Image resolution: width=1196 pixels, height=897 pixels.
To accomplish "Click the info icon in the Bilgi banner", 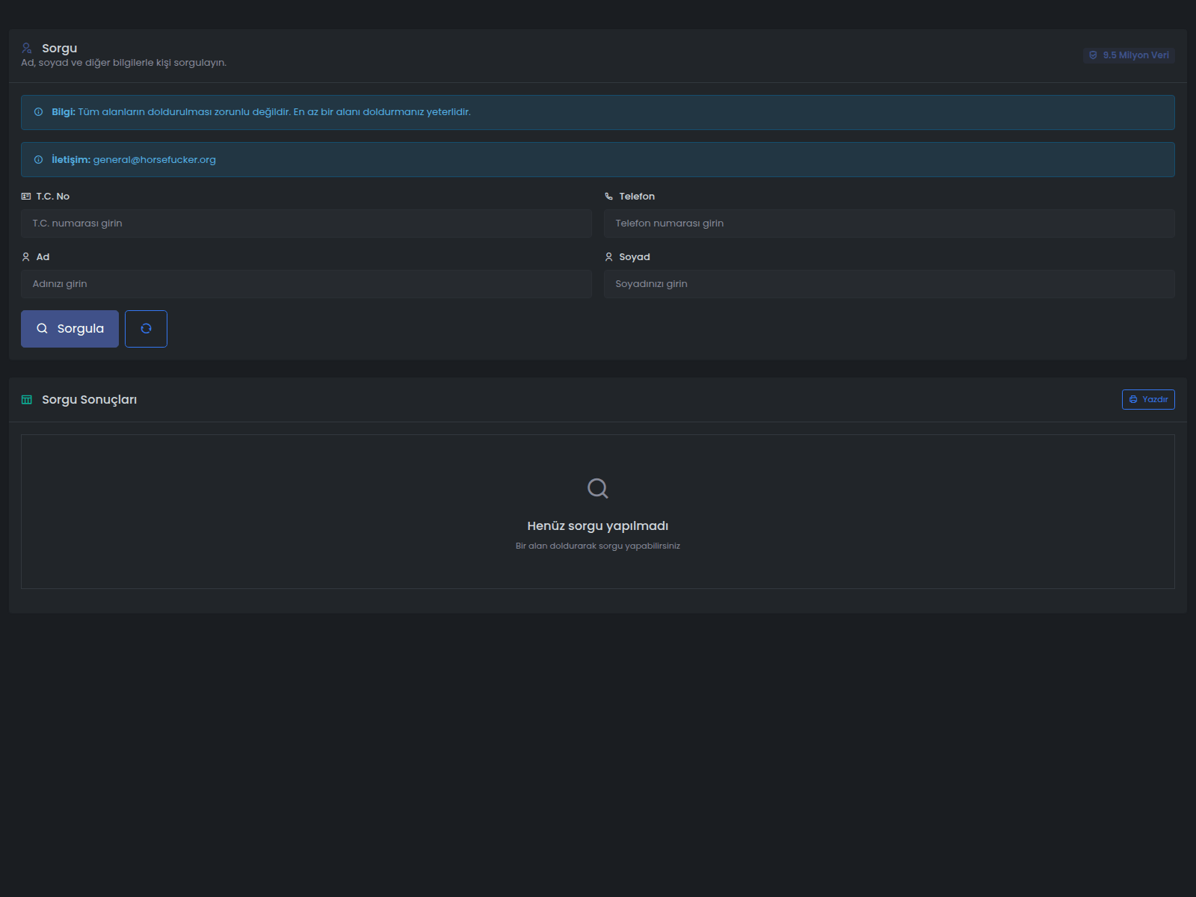I will point(39,112).
